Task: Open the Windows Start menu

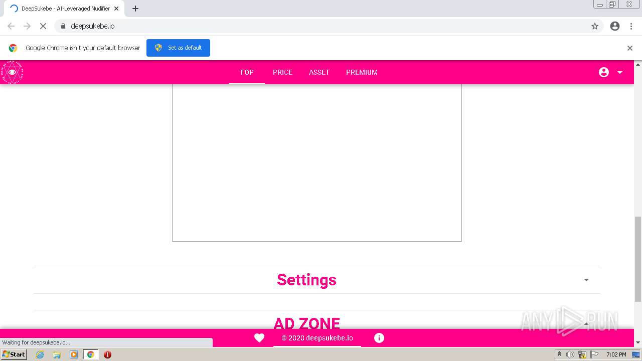Action: coord(14,354)
